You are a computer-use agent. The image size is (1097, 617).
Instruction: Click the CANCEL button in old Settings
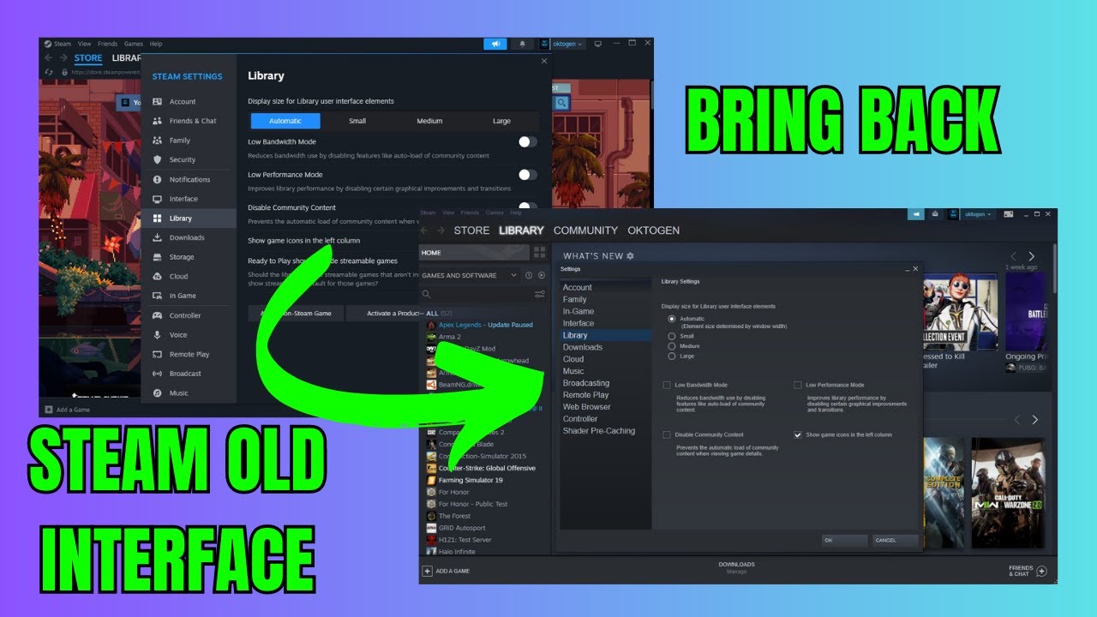[x=895, y=541]
